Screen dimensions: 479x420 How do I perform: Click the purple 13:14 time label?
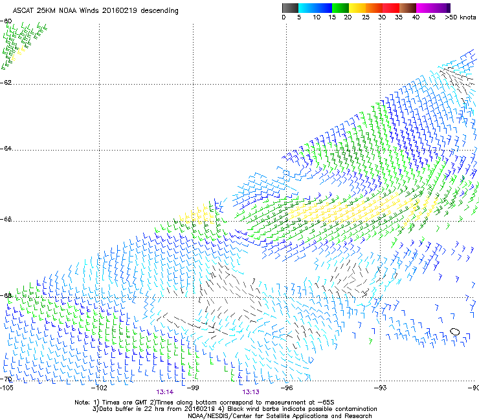tap(165, 392)
